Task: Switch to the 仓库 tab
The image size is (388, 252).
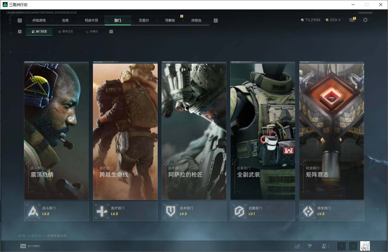Action: click(65, 21)
